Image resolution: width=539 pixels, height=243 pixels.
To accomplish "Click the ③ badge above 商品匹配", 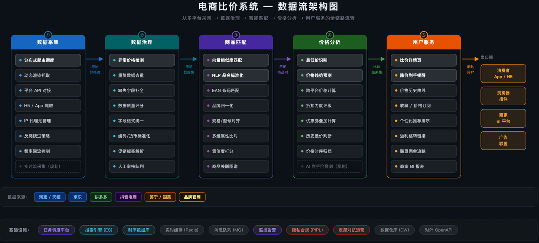I will (x=235, y=36).
